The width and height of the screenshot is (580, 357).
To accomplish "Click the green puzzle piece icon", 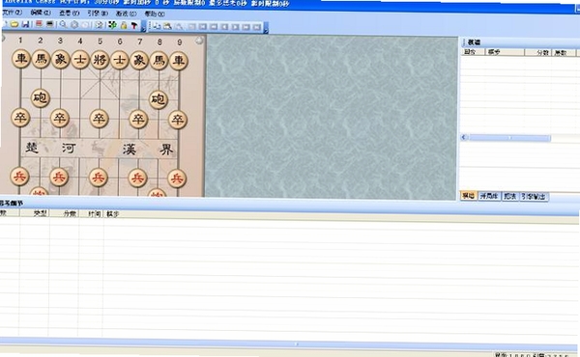I will pos(112,25).
